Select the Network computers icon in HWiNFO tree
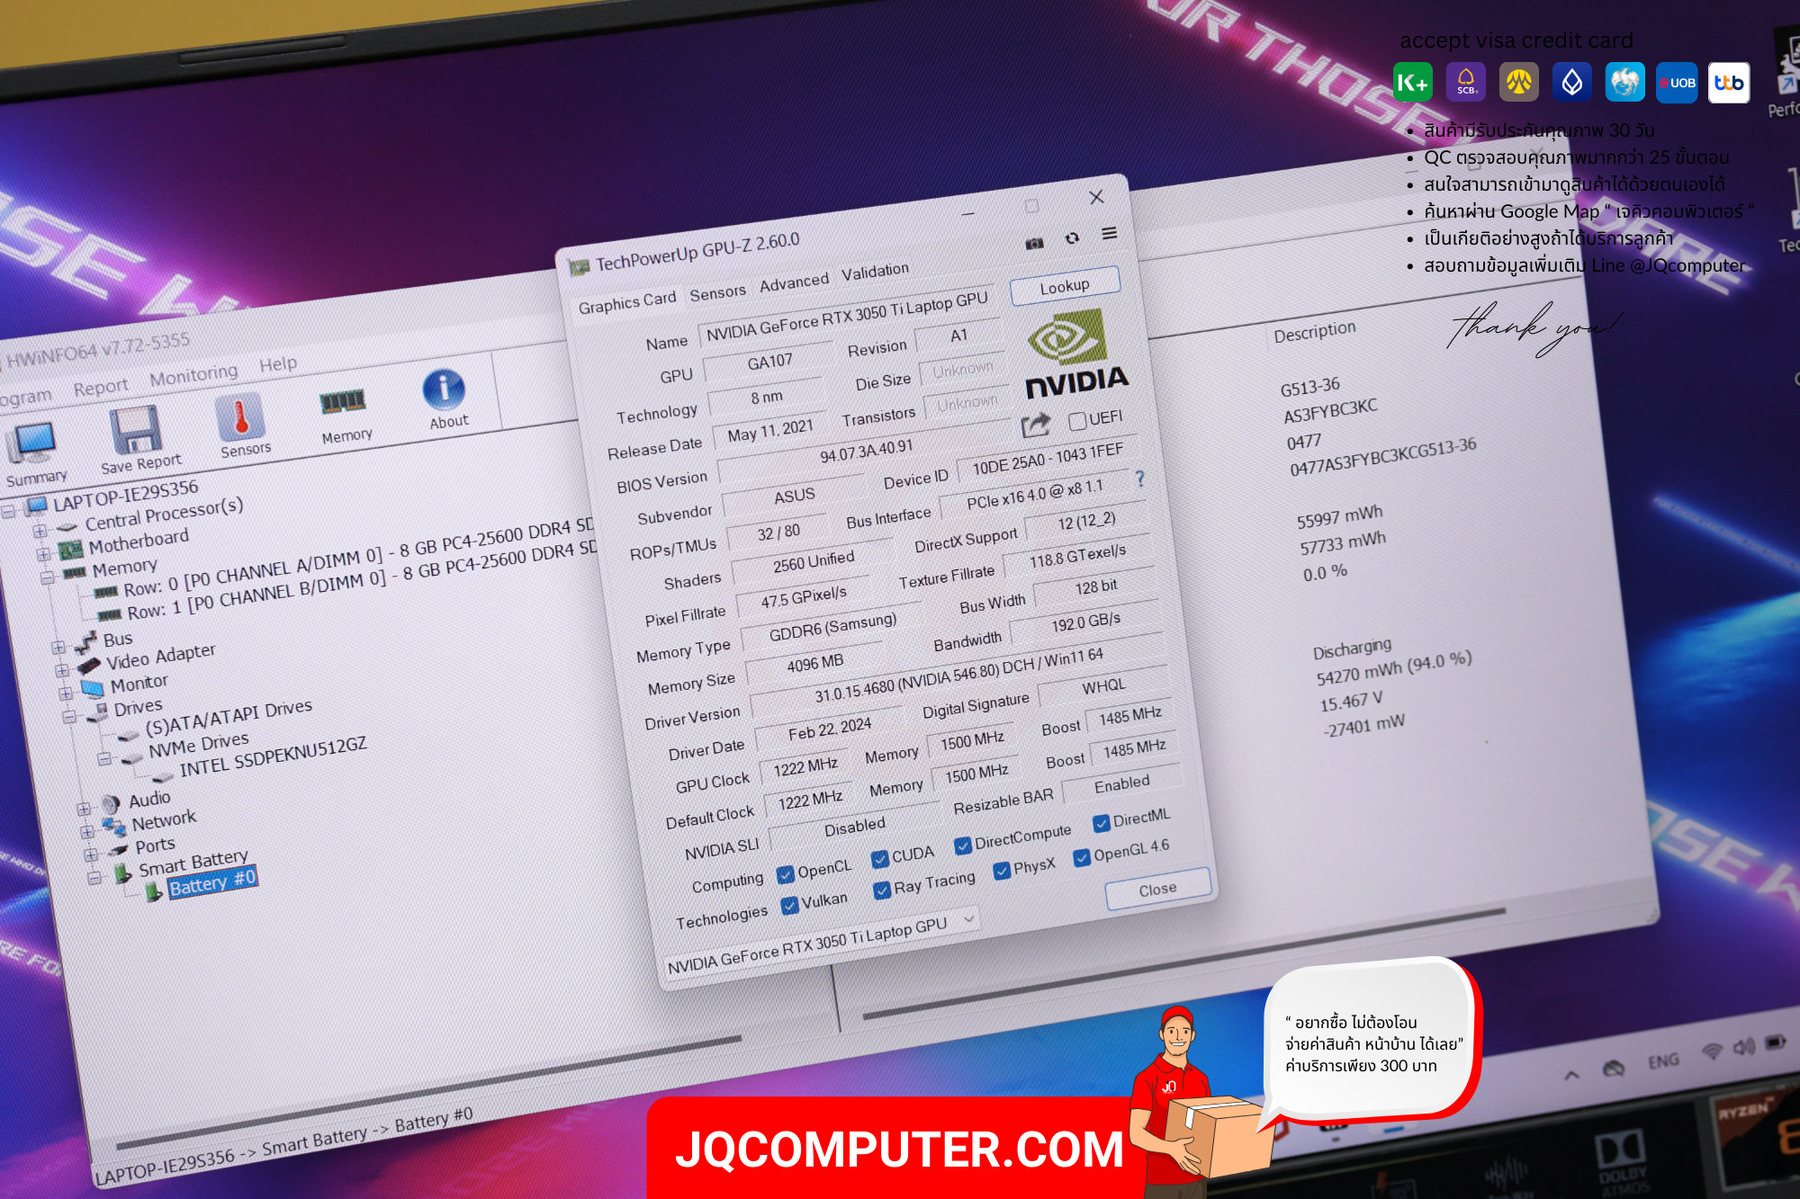The width and height of the screenshot is (1800, 1199). [x=114, y=827]
